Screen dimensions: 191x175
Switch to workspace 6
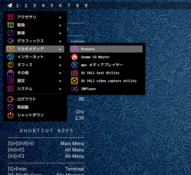pyautogui.click(x=60, y=5)
